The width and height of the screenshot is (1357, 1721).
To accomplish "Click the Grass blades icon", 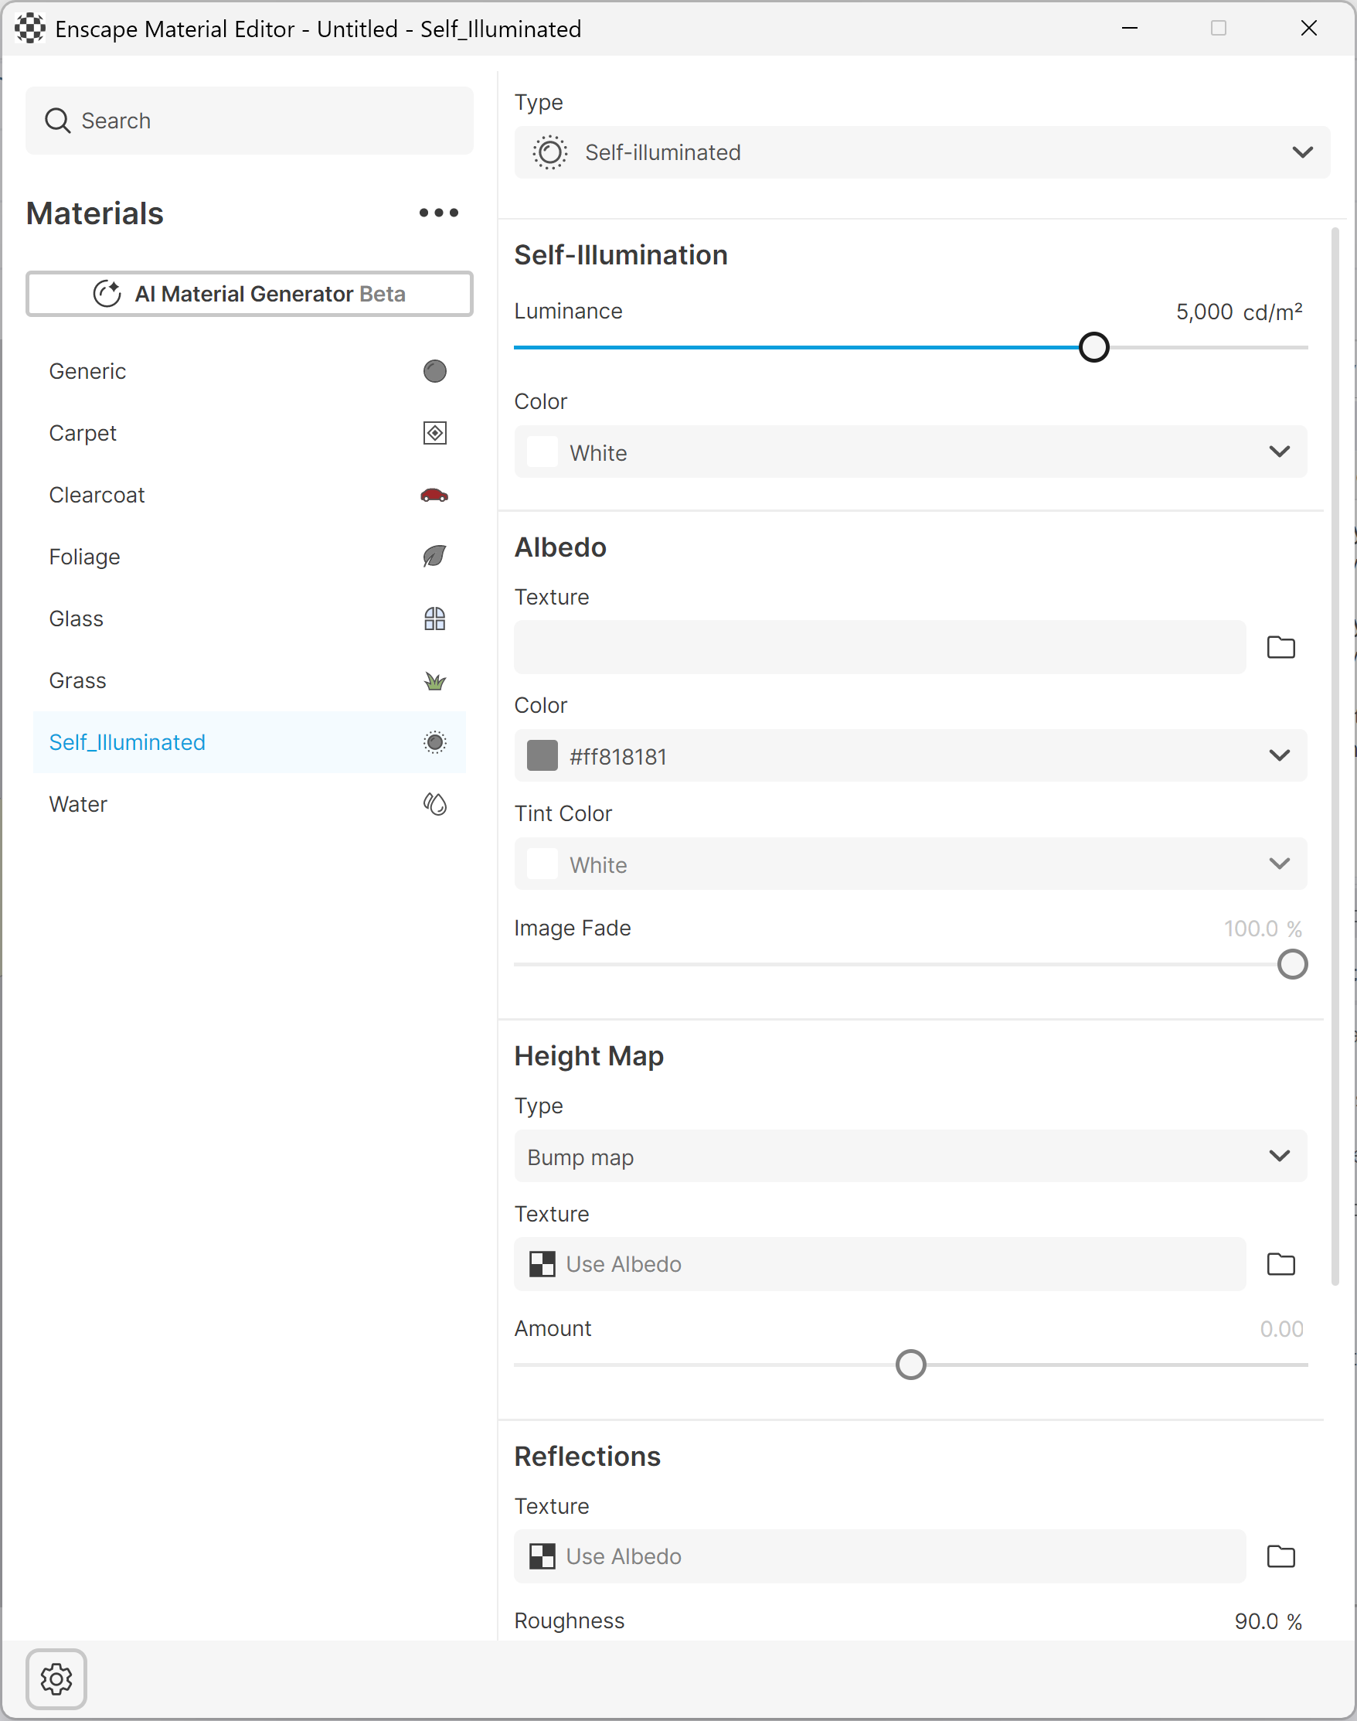I will [x=434, y=680].
